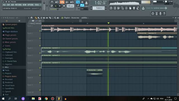Choose the Select tool in playlist toolbar

tap(52, 18)
